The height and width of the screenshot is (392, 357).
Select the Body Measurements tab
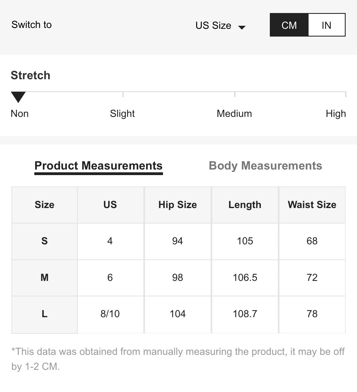(265, 166)
